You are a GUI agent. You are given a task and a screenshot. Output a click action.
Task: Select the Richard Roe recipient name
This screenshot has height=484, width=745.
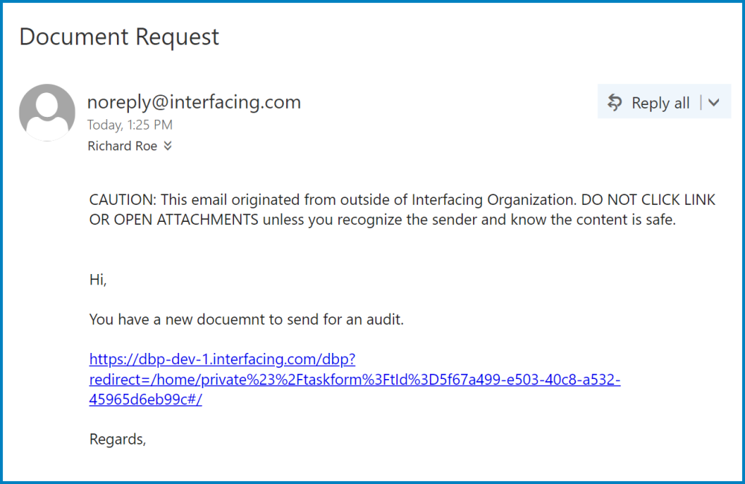coord(122,147)
